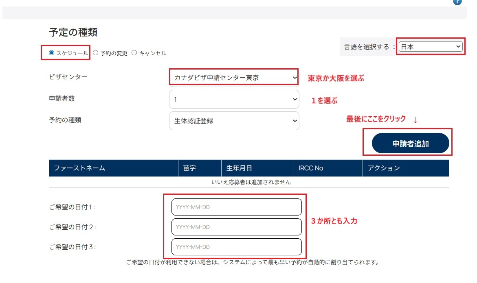Focus the ご希望の日付2 date field
This screenshot has height=283, width=477.
tap(236, 227)
